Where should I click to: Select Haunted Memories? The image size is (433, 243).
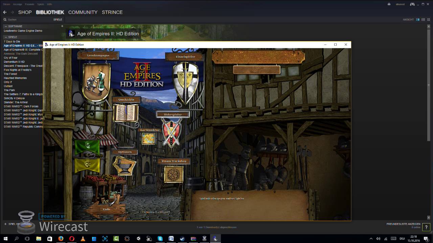point(15,78)
